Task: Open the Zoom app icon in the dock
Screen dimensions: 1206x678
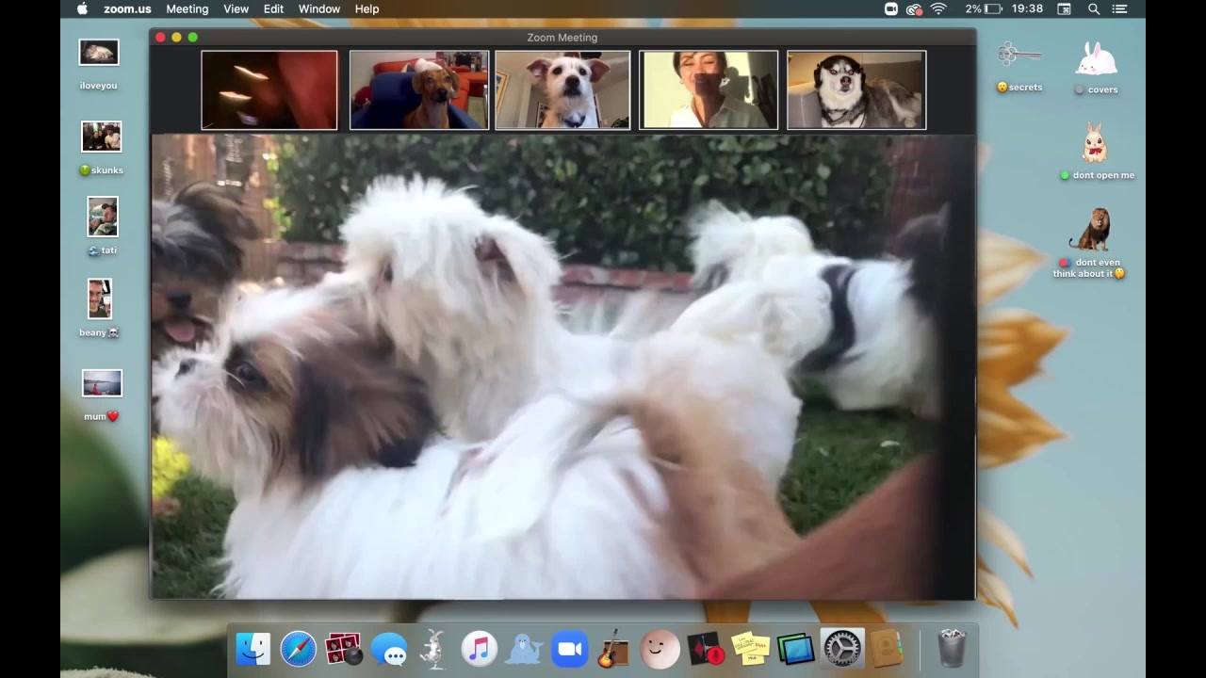Action: 570,650
